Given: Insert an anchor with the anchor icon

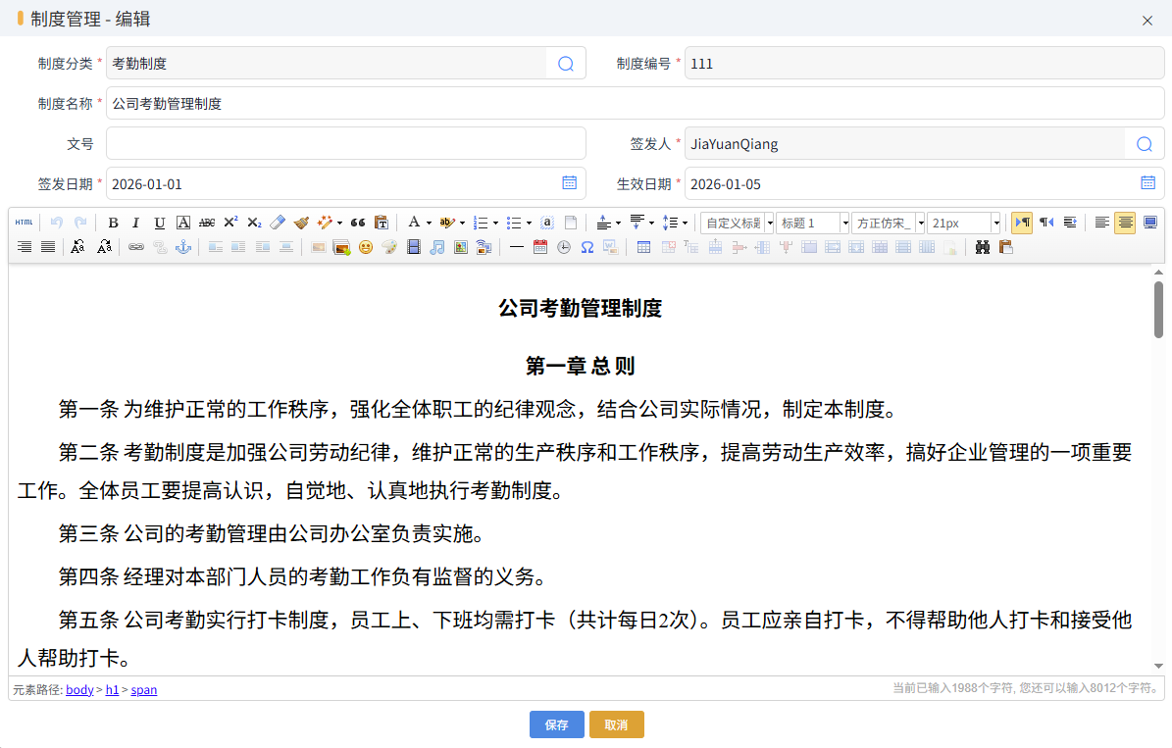Looking at the screenshot, I should click(x=183, y=247).
